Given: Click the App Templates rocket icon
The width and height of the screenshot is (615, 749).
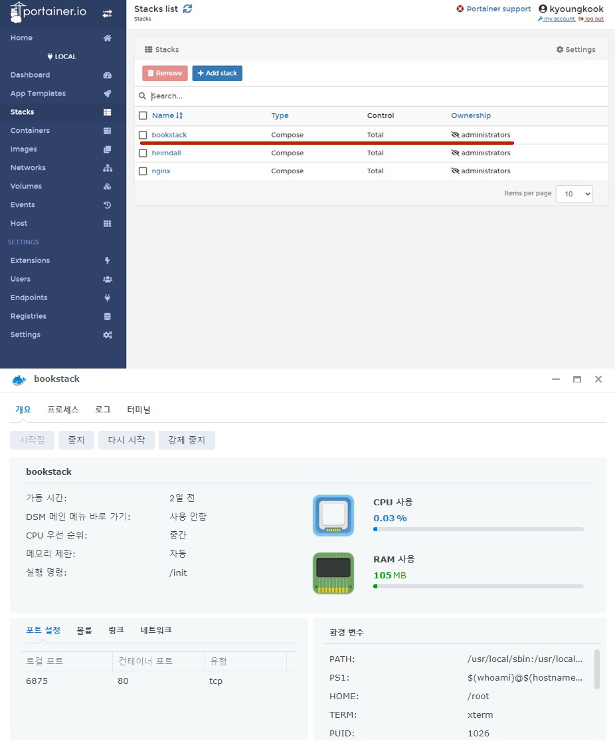Looking at the screenshot, I should tap(108, 94).
